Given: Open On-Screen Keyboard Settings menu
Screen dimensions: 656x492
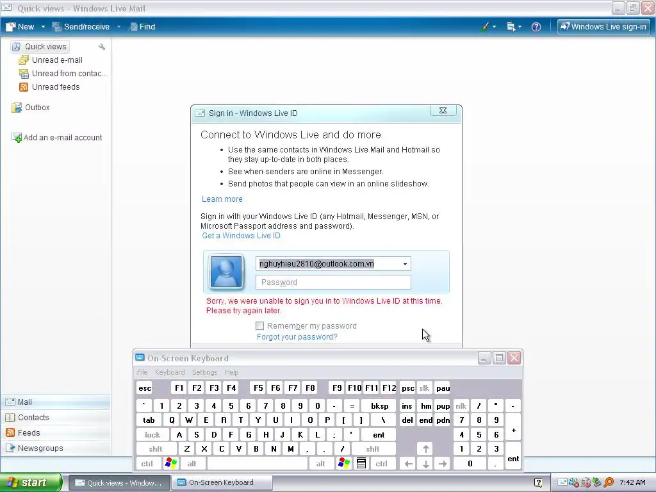Looking at the screenshot, I should [204, 372].
